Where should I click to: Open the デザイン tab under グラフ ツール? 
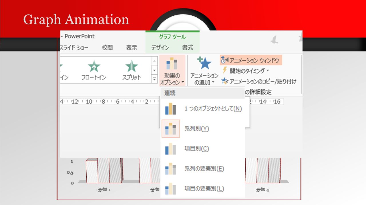click(x=160, y=48)
